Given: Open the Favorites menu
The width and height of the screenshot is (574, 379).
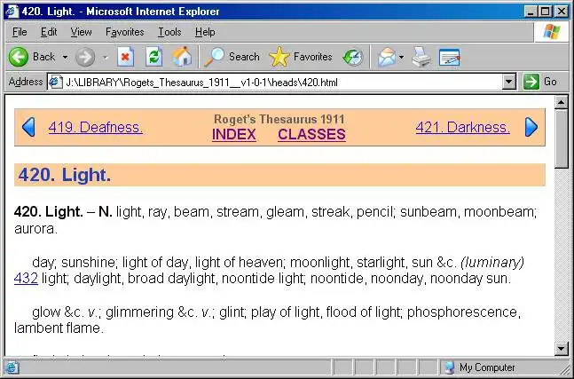Looking at the screenshot, I should coord(124,32).
